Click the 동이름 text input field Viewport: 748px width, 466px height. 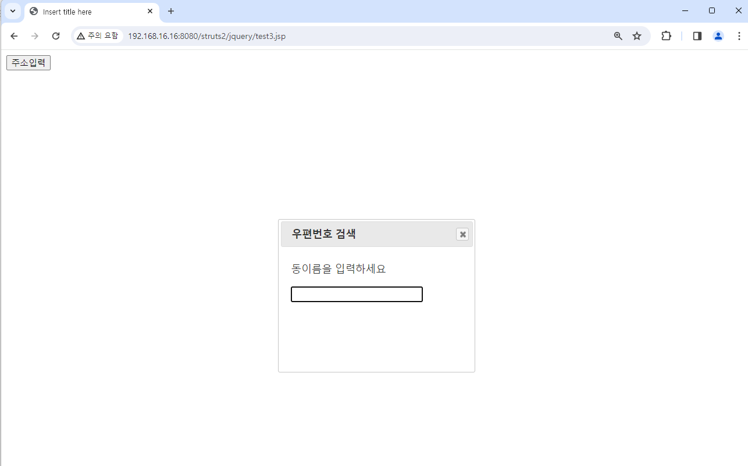tap(357, 295)
